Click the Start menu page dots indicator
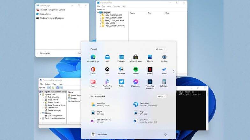 173,71
